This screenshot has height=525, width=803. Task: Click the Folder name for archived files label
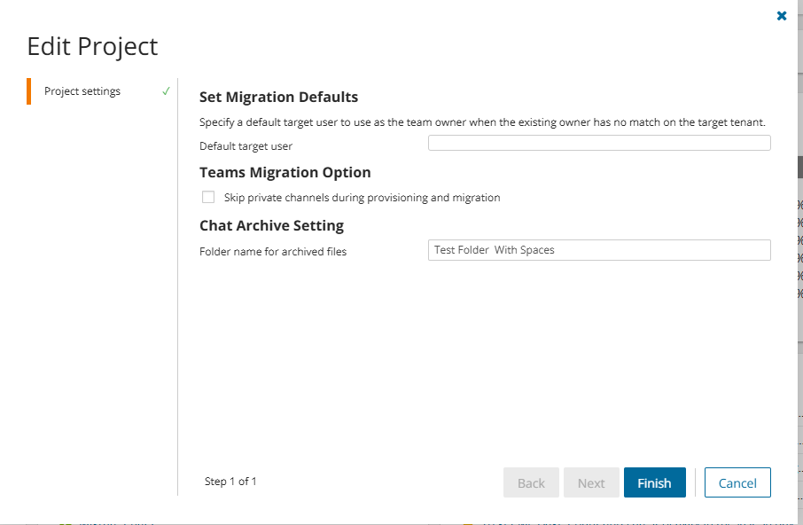(273, 252)
